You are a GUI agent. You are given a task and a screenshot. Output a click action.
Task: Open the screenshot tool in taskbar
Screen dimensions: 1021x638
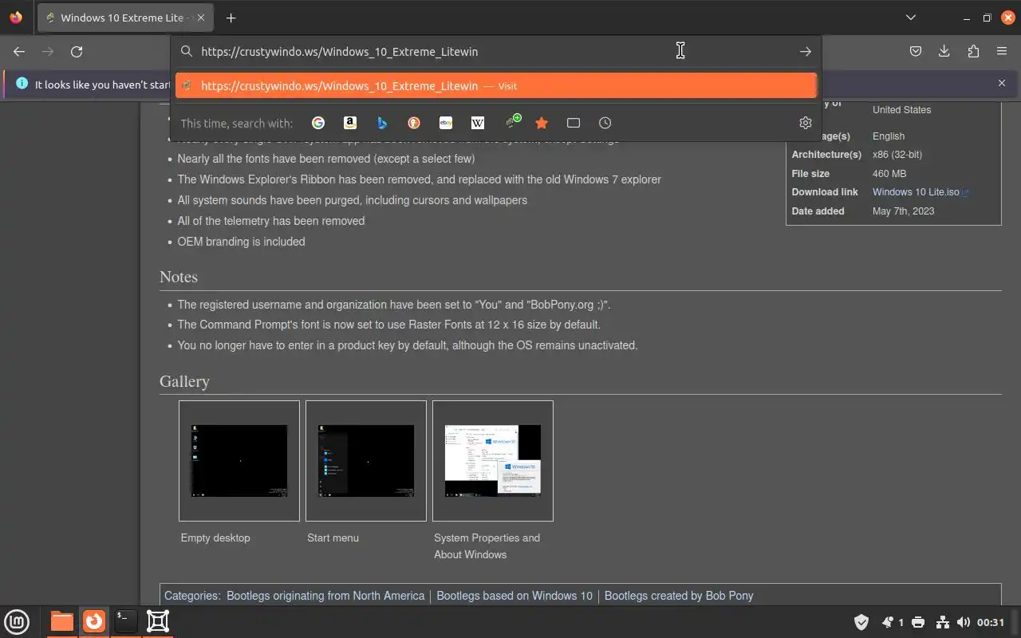pos(158,621)
